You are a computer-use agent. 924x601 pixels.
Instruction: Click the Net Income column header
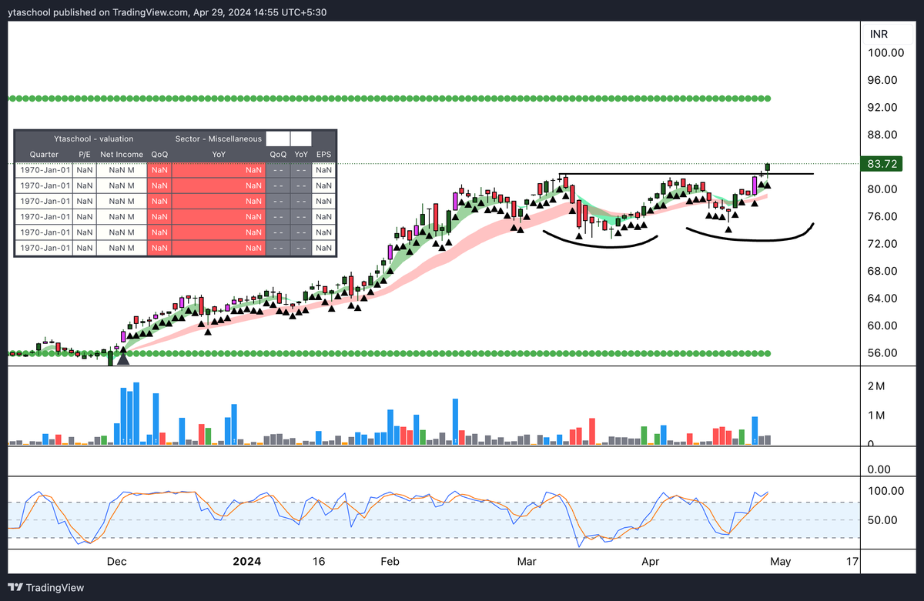(x=122, y=154)
